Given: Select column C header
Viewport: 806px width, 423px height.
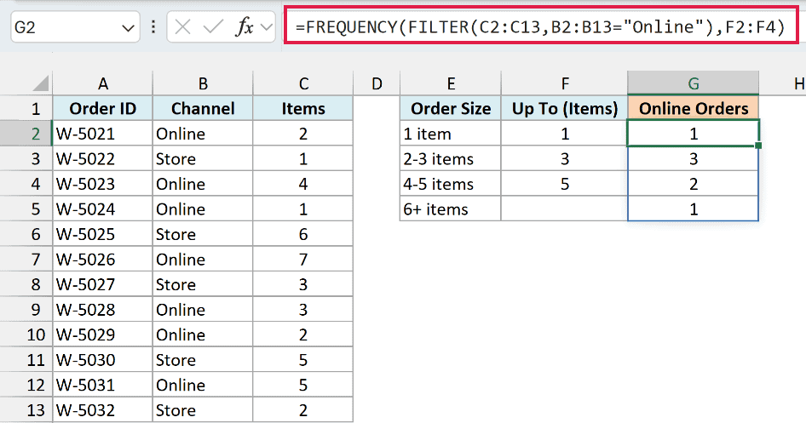Looking at the screenshot, I should 303,83.
